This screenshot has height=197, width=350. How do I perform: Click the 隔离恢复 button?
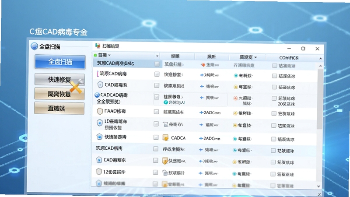(x=59, y=94)
